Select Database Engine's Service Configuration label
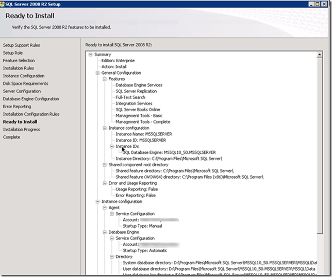 pos(135,238)
